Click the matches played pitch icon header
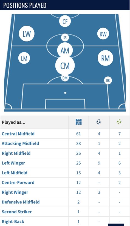 pos(78,122)
